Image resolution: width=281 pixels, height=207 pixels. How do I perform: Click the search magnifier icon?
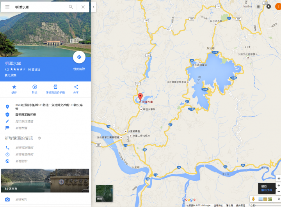pyautogui.click(x=71, y=7)
